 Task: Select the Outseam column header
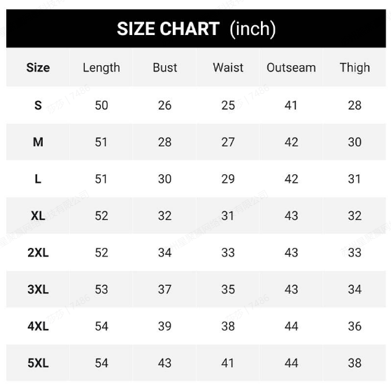point(291,68)
